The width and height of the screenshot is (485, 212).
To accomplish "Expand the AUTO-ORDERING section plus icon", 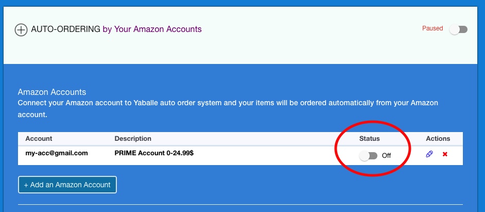I will coord(21,30).
